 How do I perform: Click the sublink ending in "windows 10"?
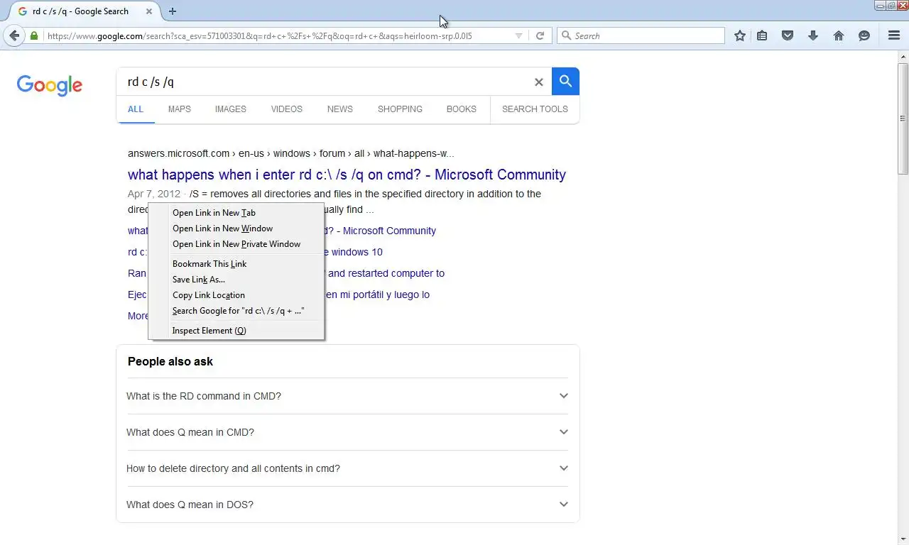click(x=354, y=252)
